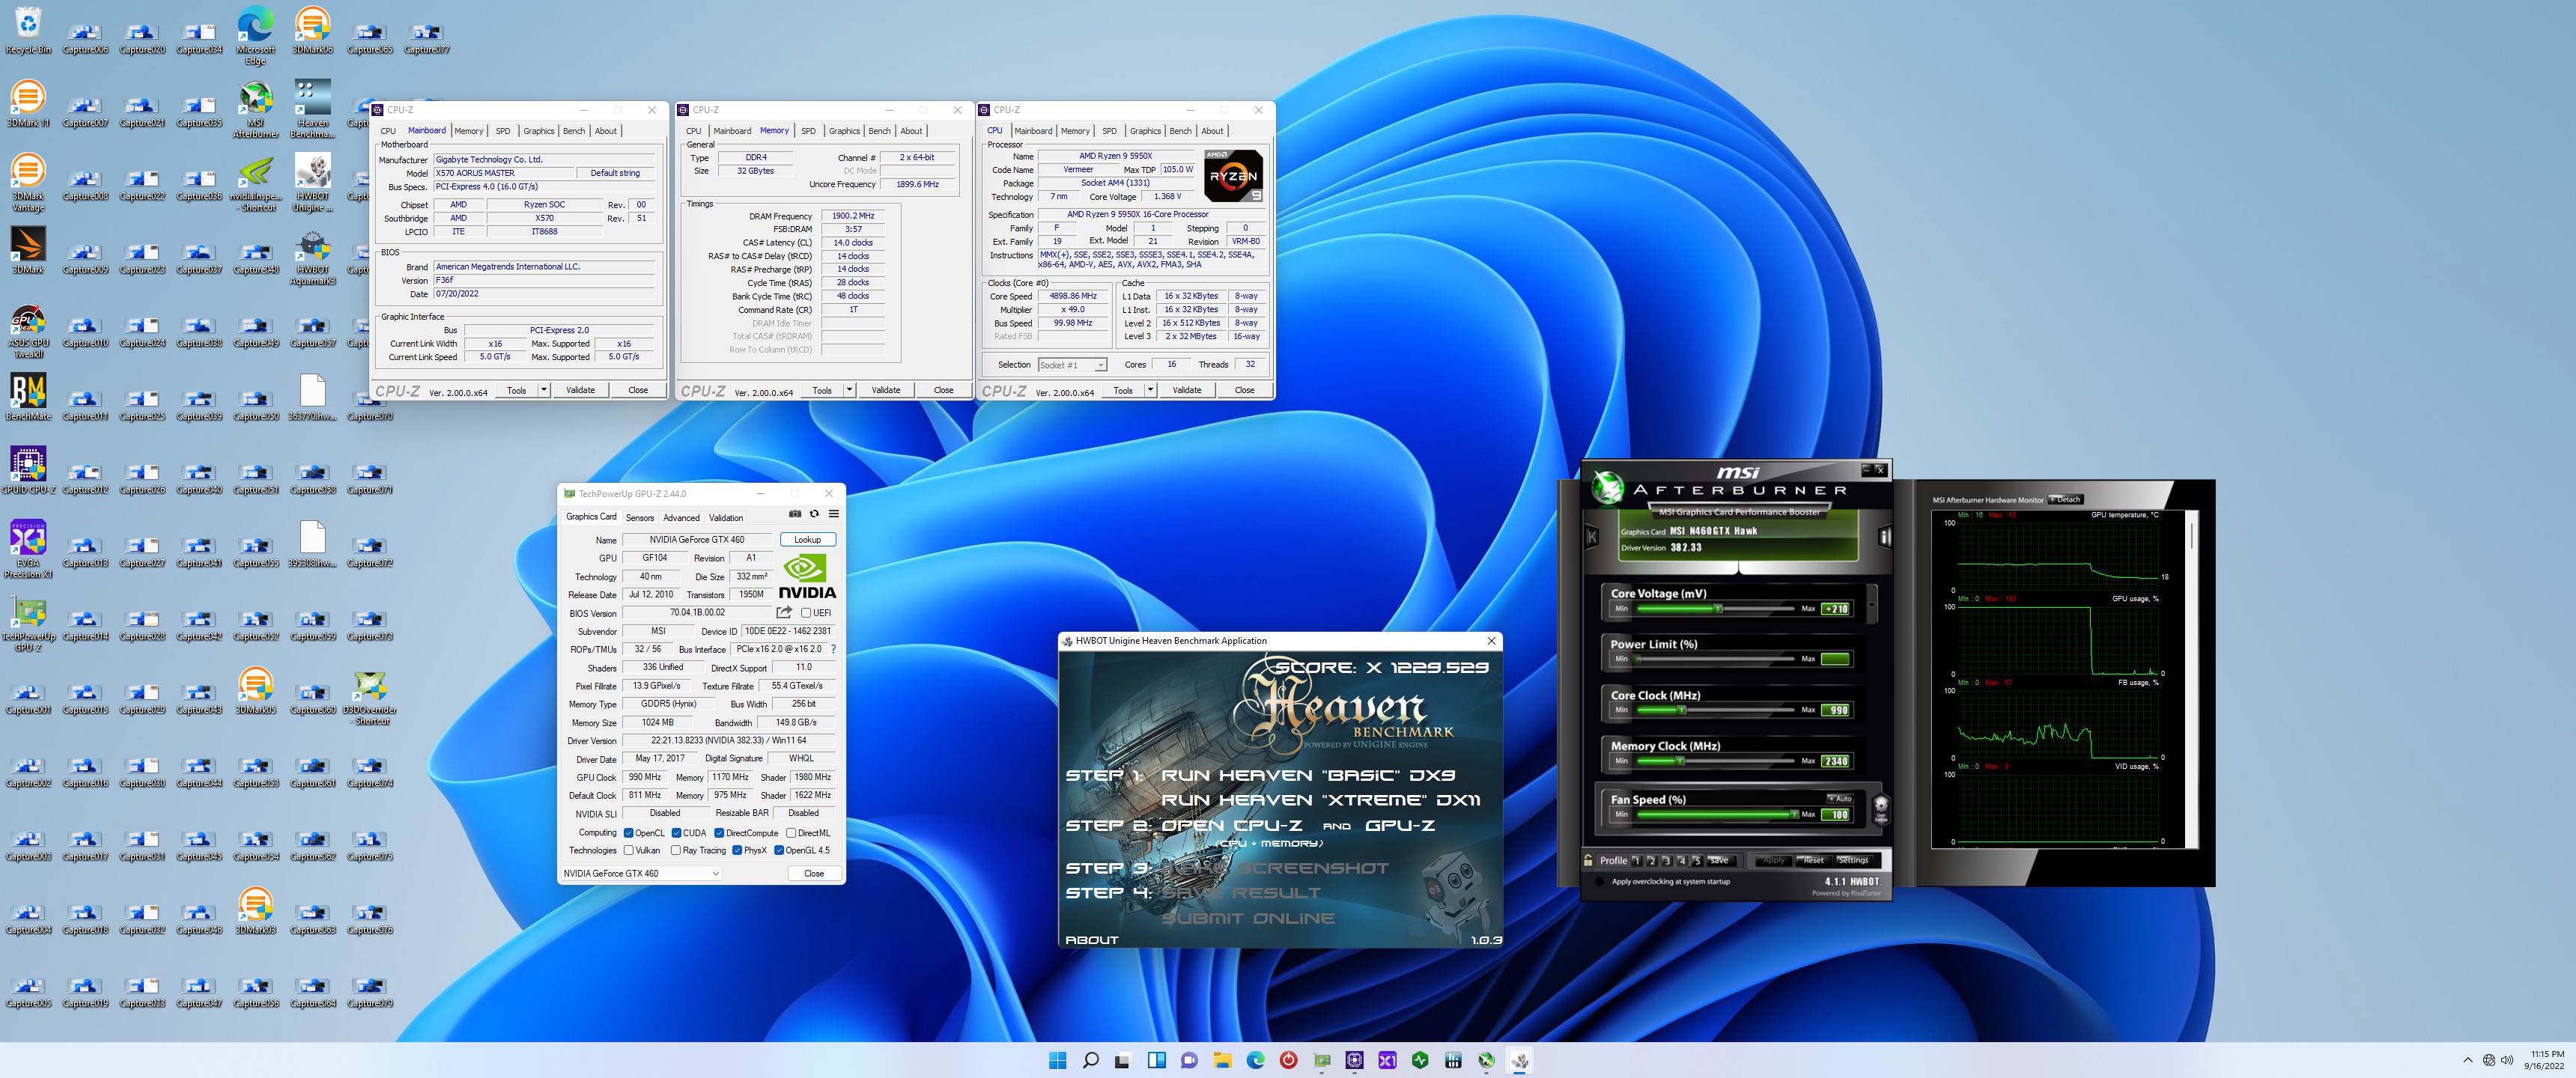Open the 3DMark 11 desktop icon
This screenshot has width=2576, height=1078.
click(x=28, y=103)
